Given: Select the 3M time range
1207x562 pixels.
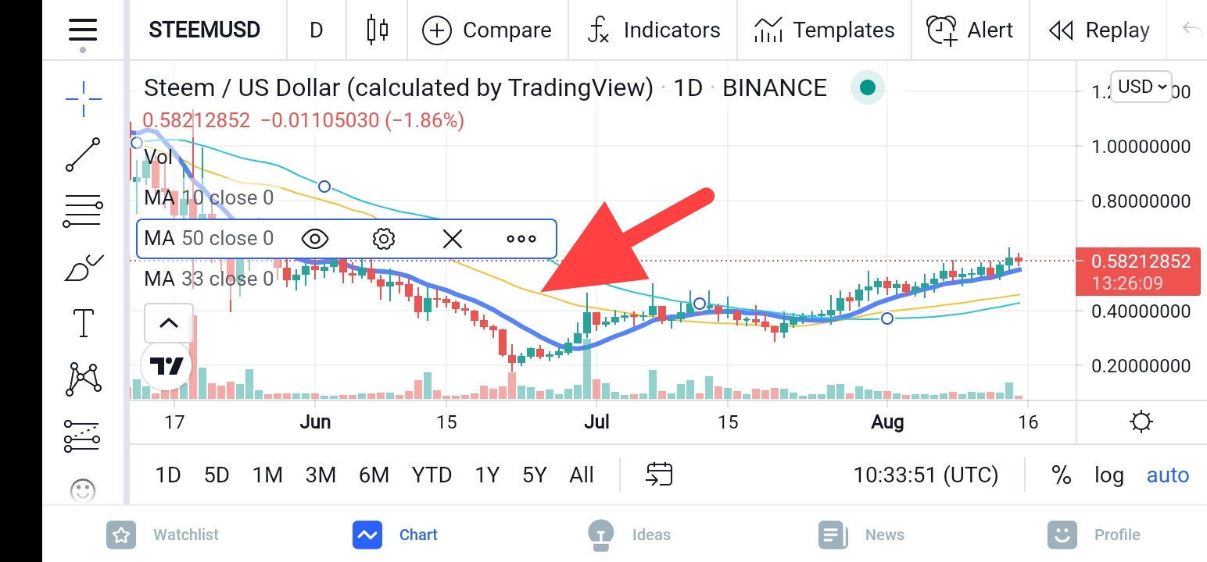Looking at the screenshot, I should pos(321,475).
